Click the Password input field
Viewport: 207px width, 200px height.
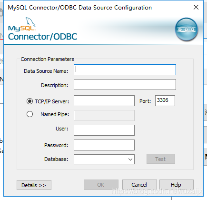point(104,145)
